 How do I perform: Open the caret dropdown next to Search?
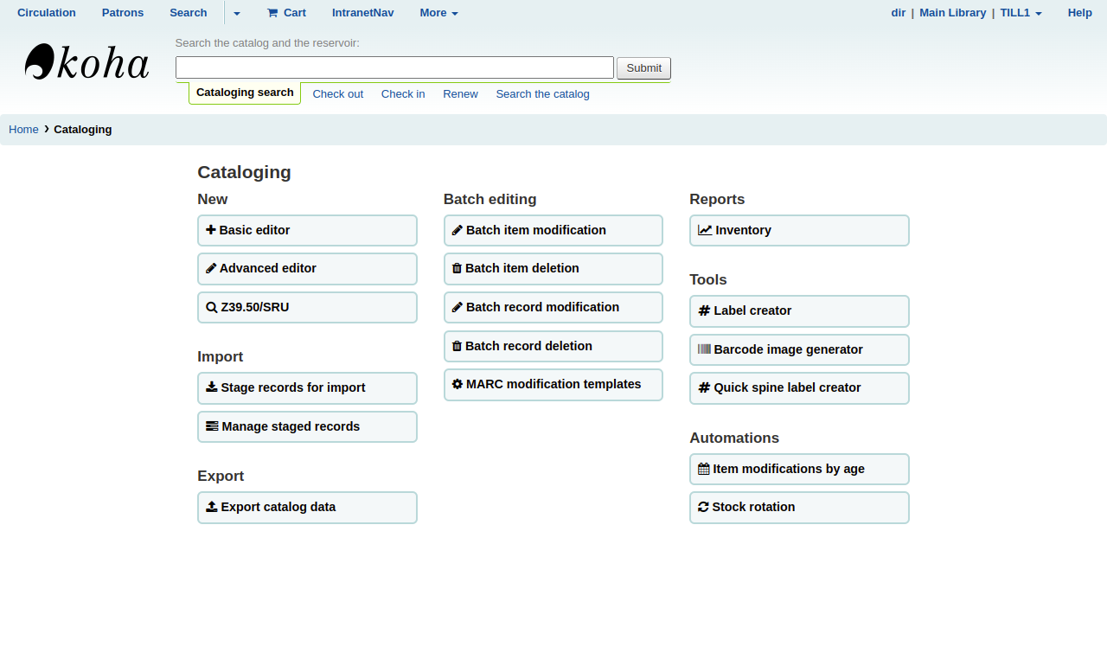[237, 13]
